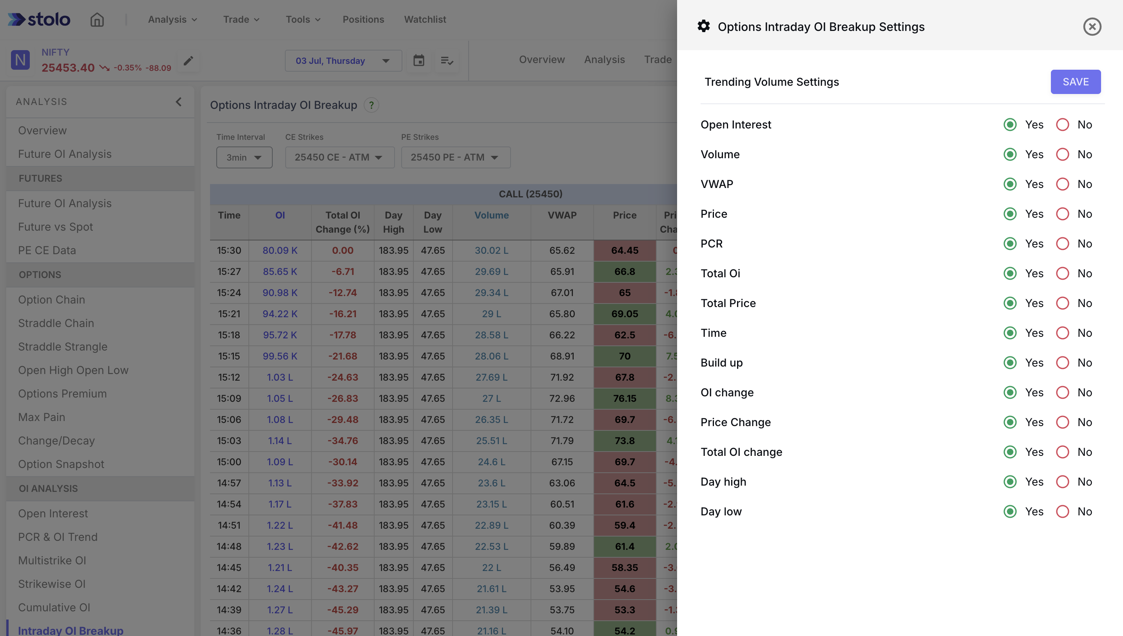The height and width of the screenshot is (636, 1123).
Task: Set Open Interest to No
Action: [x=1062, y=125]
